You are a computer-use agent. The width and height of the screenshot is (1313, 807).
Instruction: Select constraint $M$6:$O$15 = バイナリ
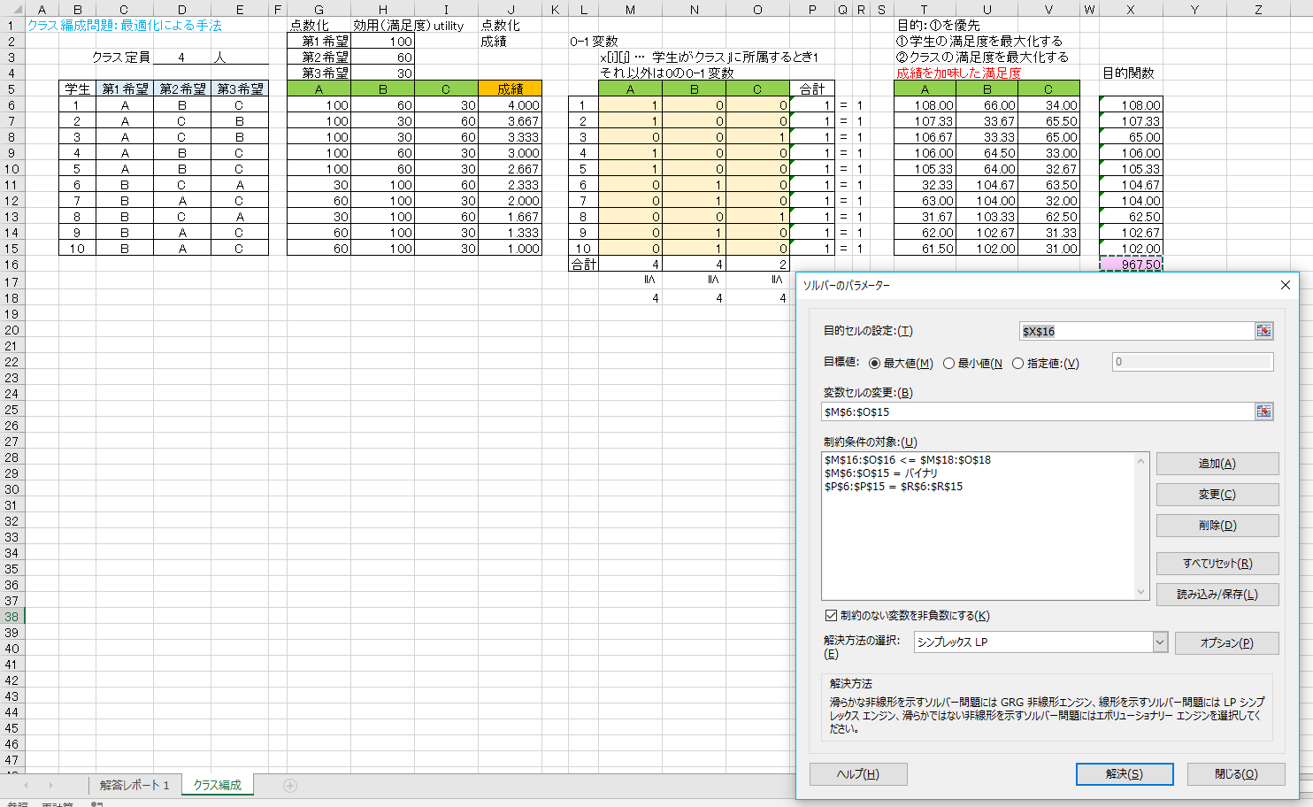coord(881,473)
